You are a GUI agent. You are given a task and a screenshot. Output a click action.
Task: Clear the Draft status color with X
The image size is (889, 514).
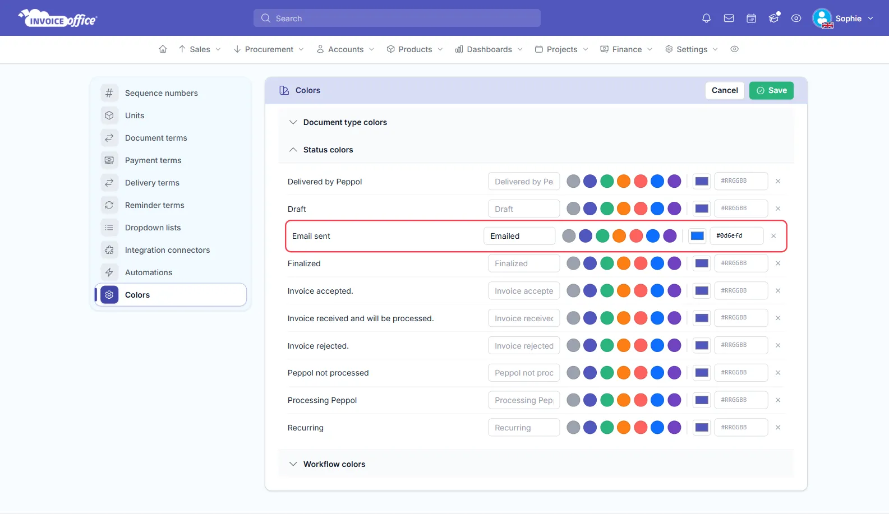[778, 209]
